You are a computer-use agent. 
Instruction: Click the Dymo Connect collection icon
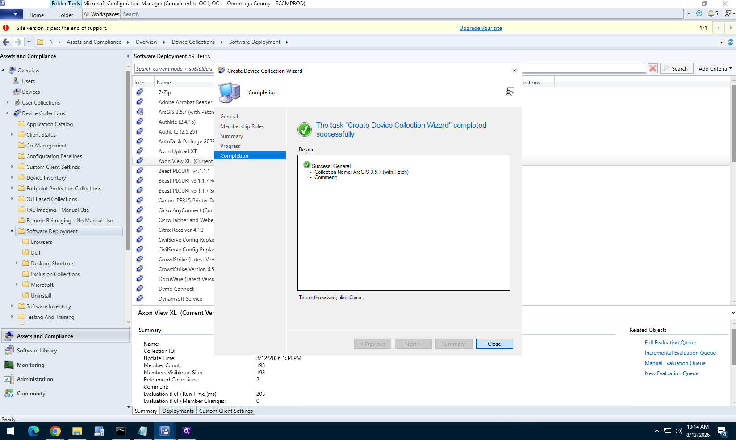click(140, 289)
